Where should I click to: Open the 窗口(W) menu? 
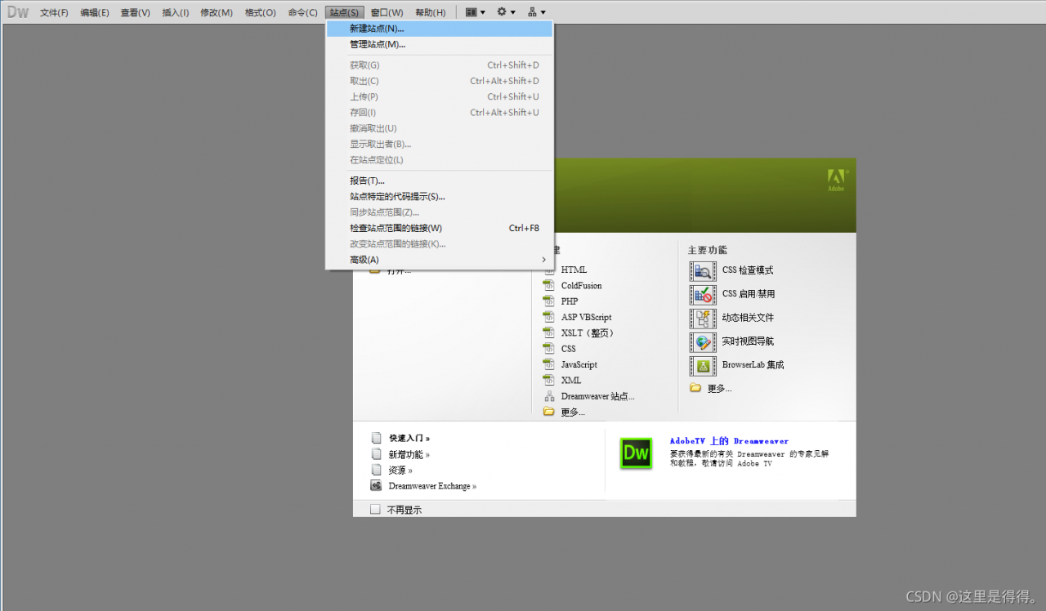tap(387, 12)
